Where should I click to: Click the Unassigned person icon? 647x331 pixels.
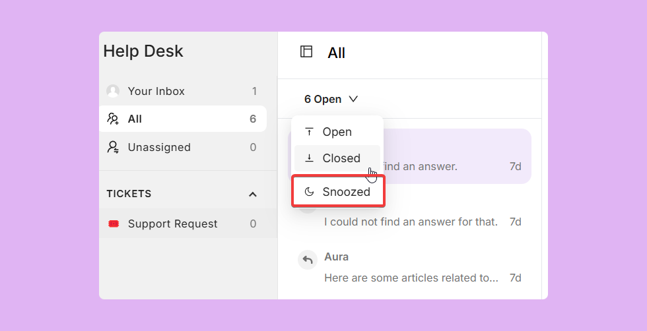pos(113,147)
